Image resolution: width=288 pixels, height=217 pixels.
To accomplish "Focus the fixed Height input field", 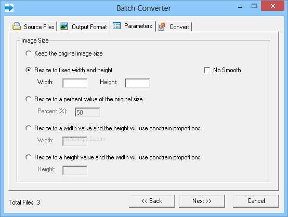I will (137, 83).
